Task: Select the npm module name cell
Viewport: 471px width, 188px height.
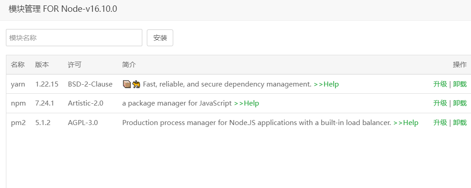Action: click(18, 103)
